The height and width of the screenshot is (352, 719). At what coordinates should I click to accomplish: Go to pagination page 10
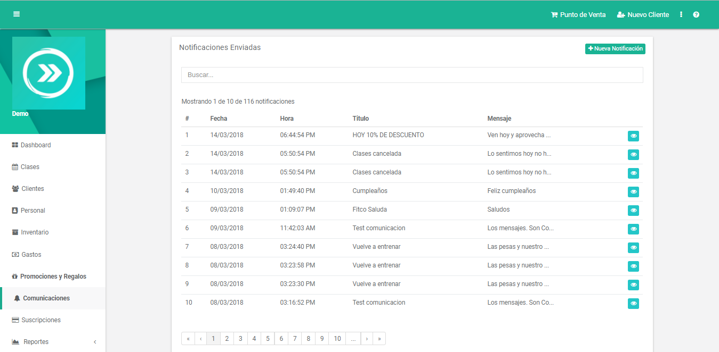click(x=337, y=339)
